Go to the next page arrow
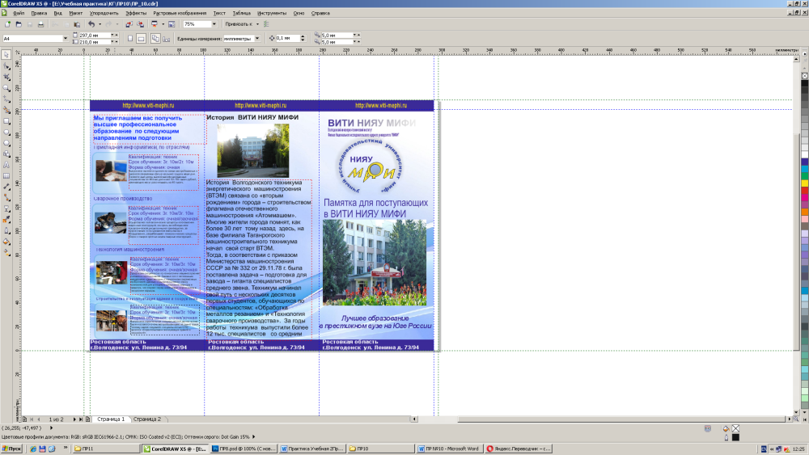Viewport: 809px width, 455px height. click(x=74, y=419)
